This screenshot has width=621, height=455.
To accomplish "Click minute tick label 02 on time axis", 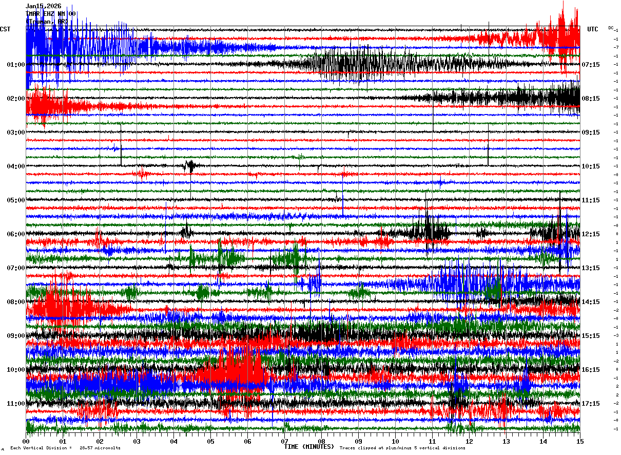I will 100,441.
